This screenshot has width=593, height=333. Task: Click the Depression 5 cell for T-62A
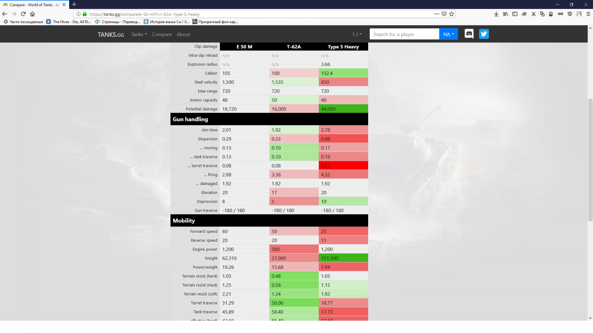[294, 201]
